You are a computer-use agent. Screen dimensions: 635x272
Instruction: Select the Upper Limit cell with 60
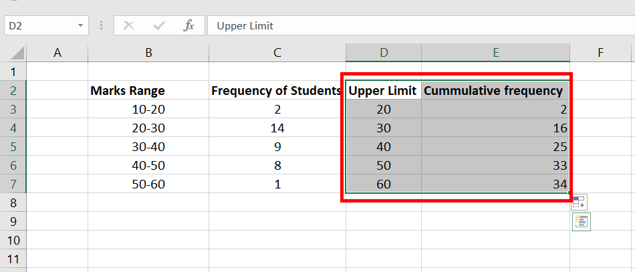(384, 184)
